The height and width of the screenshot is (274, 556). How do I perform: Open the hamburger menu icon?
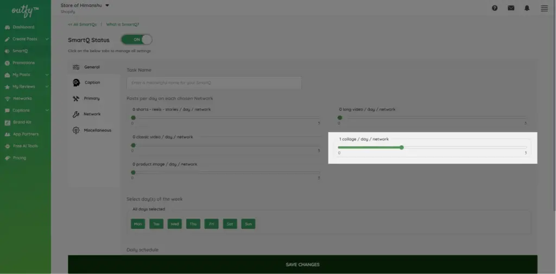point(544,8)
